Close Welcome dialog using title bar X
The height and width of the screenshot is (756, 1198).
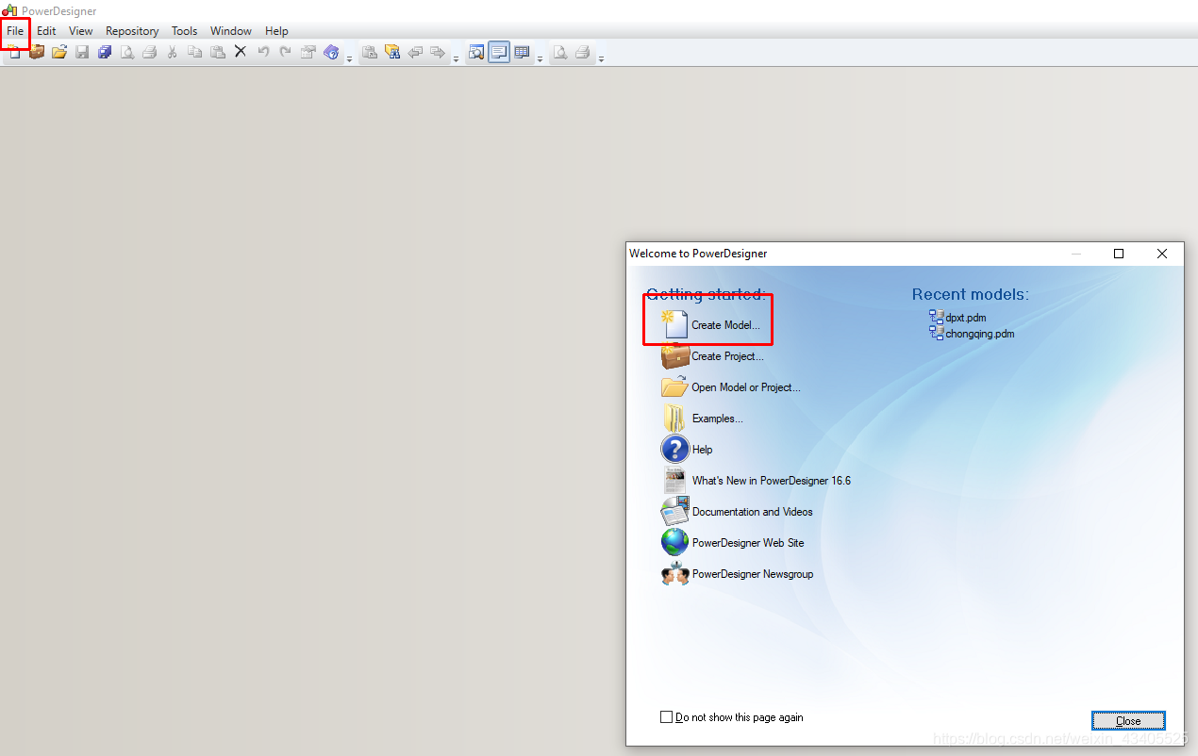click(1162, 254)
